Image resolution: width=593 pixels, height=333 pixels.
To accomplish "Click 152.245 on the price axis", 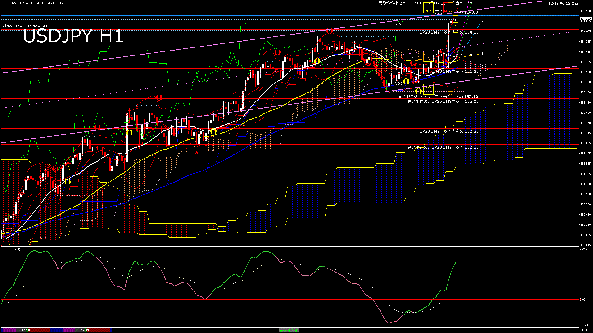I will coord(586,133).
